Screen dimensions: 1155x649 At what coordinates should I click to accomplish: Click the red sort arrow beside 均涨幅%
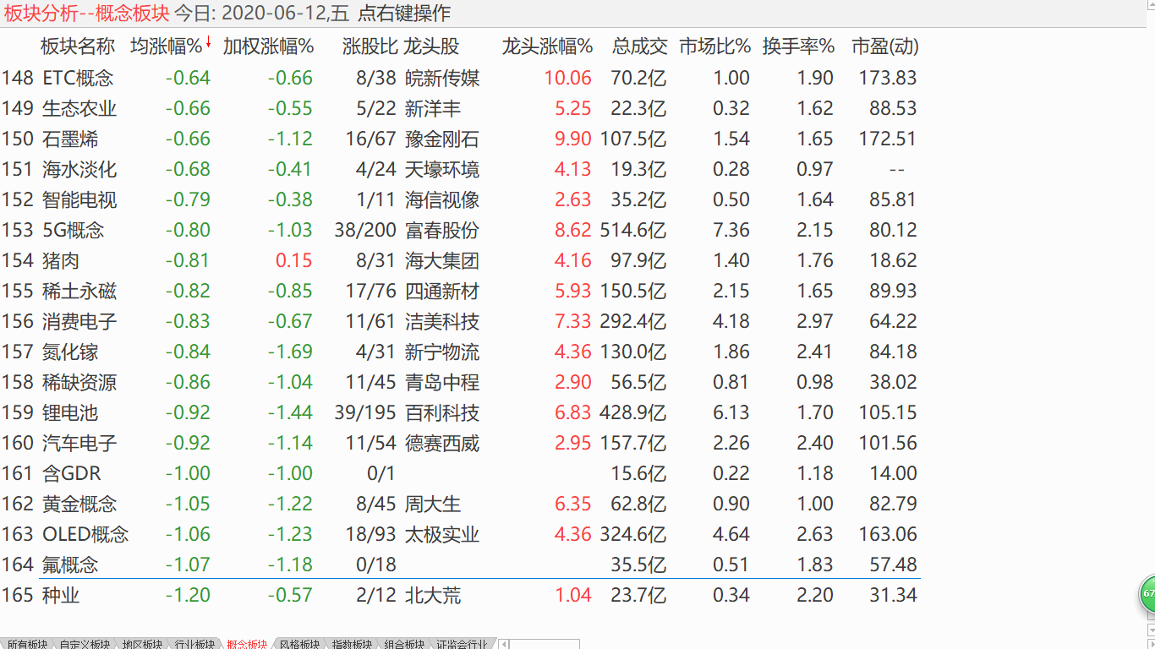point(208,42)
